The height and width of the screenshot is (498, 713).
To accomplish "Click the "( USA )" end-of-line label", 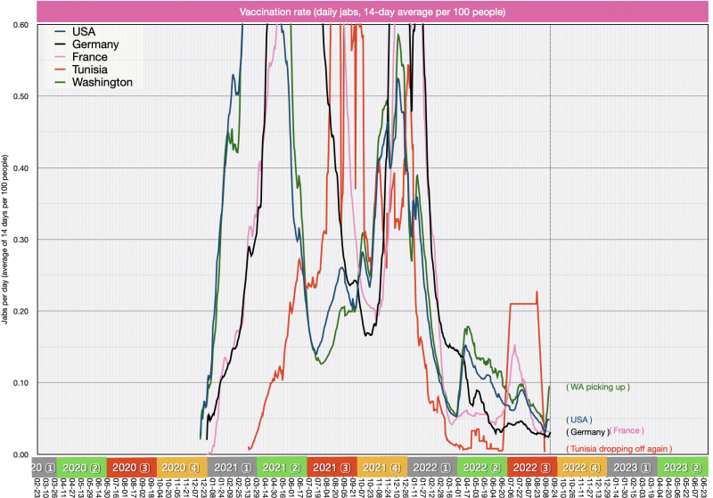I will pos(579,419).
